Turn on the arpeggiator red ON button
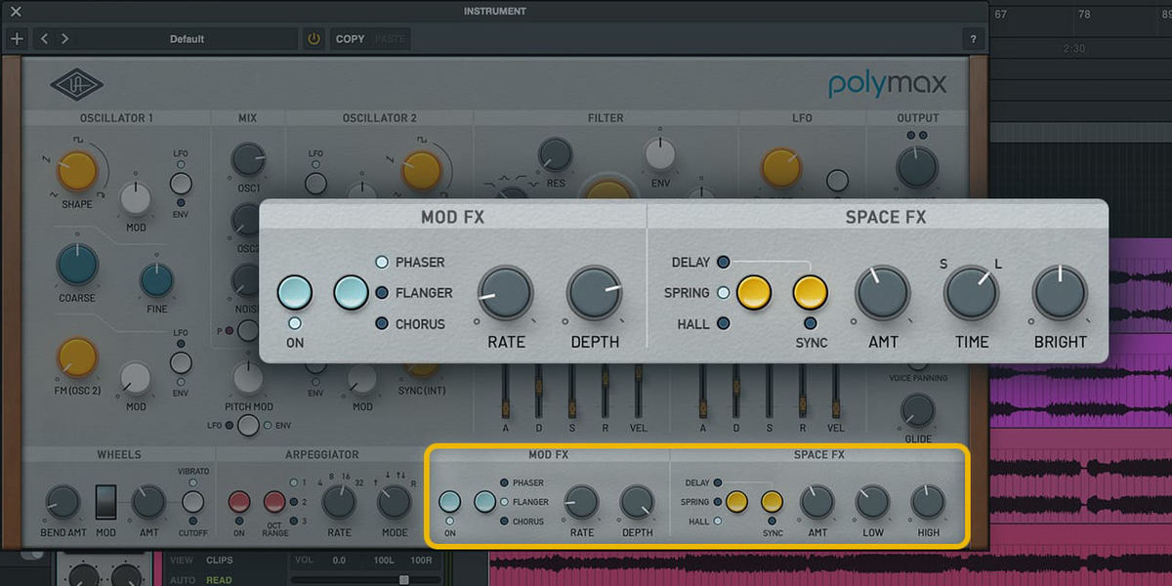This screenshot has height=586, width=1172. [x=238, y=502]
